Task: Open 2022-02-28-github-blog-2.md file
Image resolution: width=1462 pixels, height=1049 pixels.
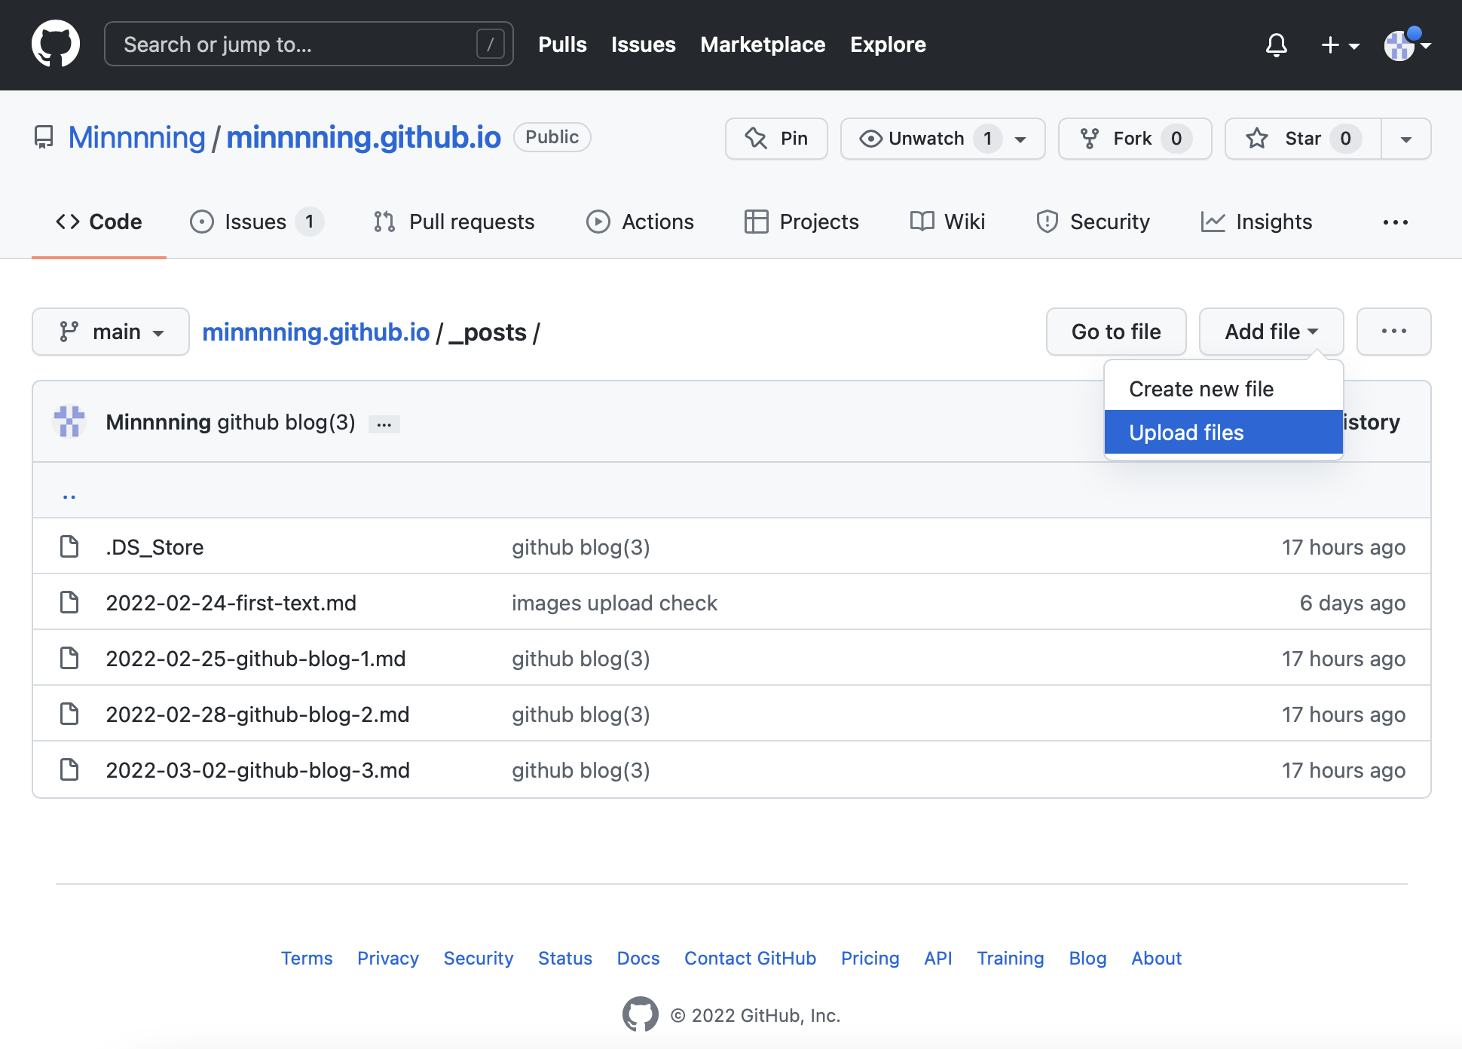Action: pos(258,714)
